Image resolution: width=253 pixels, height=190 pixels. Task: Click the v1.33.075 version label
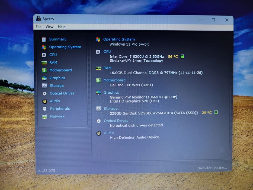pos(46,171)
